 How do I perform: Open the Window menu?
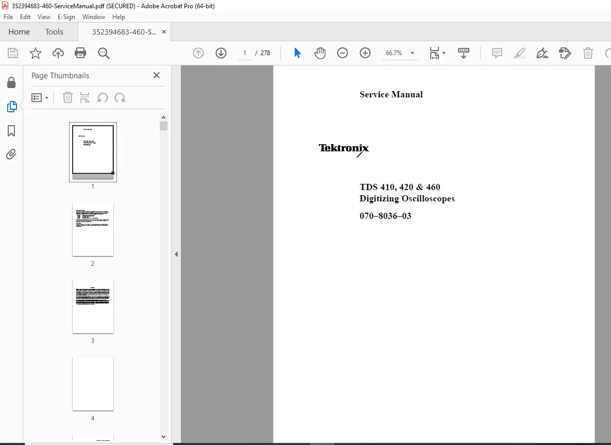(x=94, y=17)
